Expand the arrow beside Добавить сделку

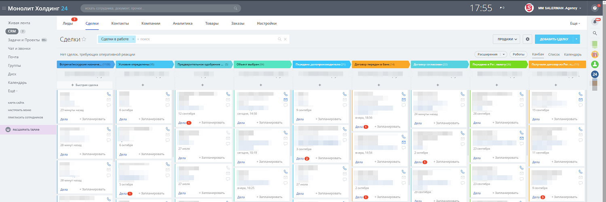[x=576, y=39]
